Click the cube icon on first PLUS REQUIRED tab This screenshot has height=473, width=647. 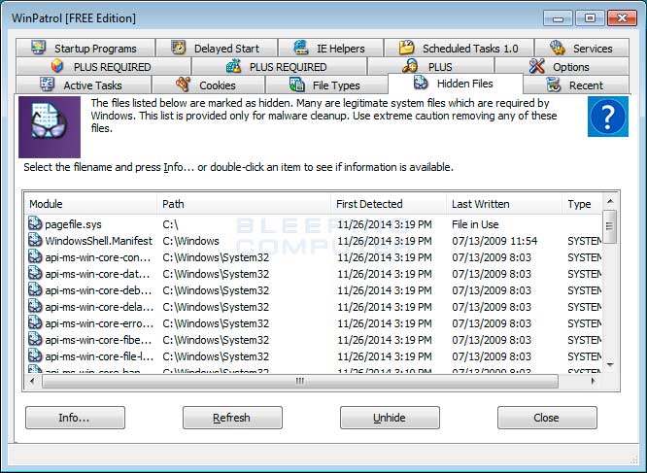click(x=57, y=66)
